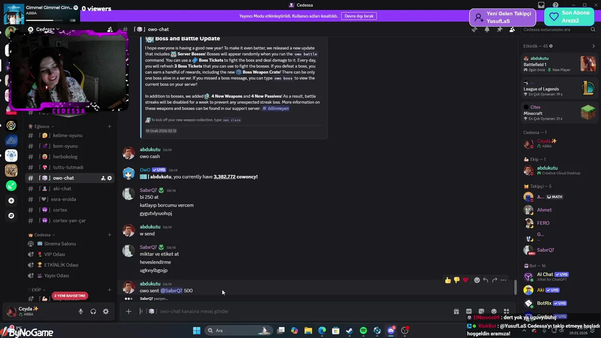Open the sticker picker

(481, 311)
